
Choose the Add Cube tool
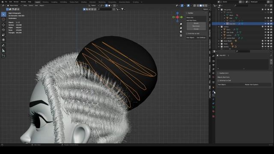click(x=3, y=56)
